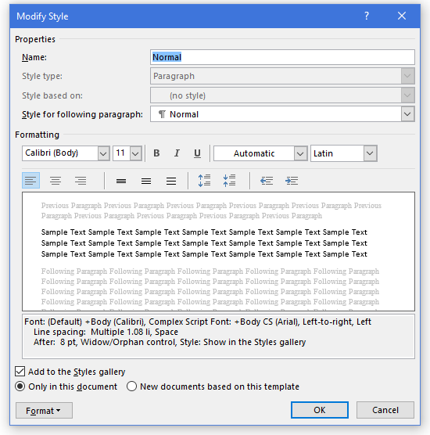Decrease paragraph spacing icon
Viewport: 430px width, 435px height.
click(229, 181)
